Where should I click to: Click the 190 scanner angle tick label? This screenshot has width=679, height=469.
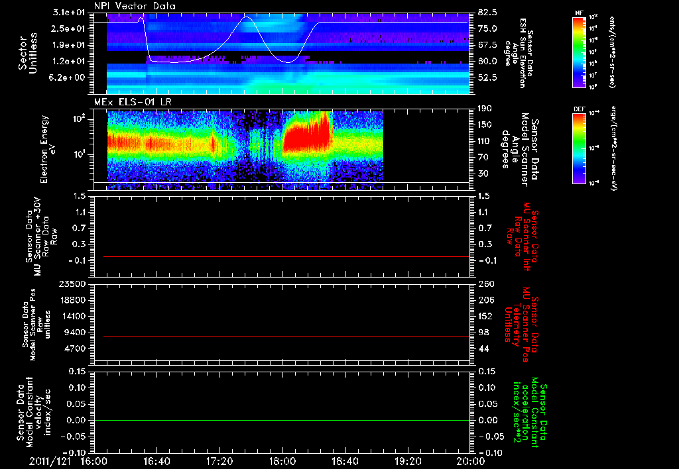(485, 109)
